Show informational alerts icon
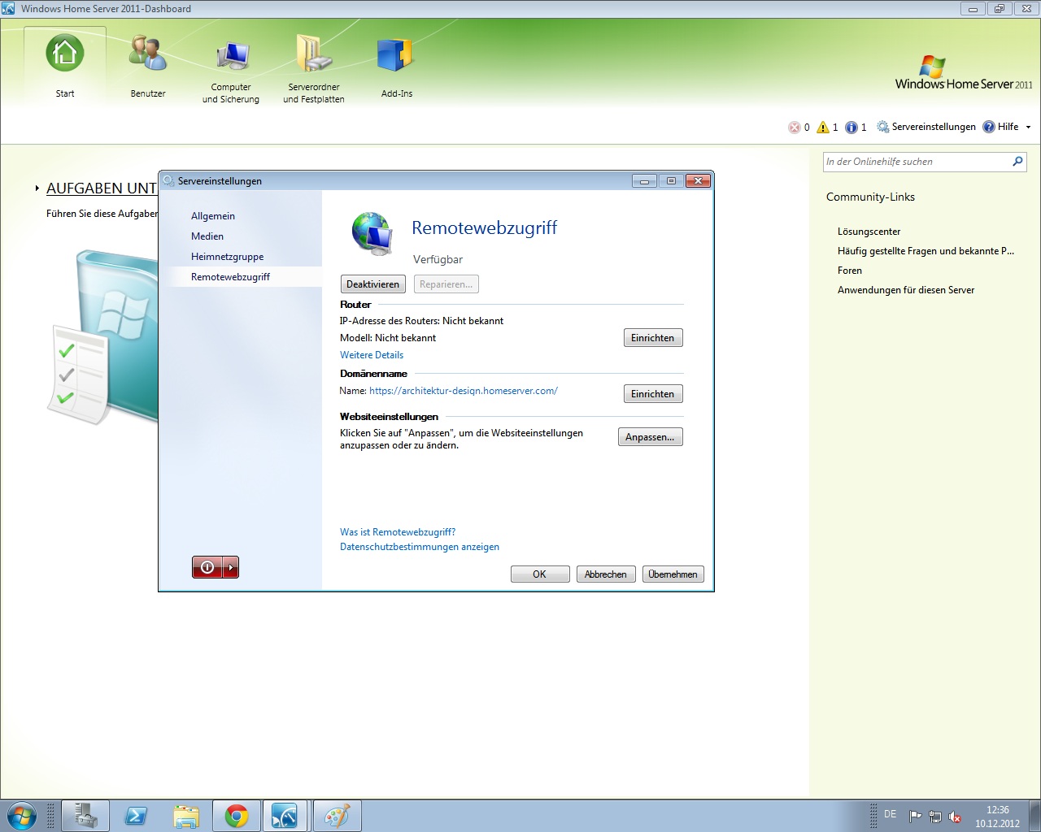 pos(852,127)
